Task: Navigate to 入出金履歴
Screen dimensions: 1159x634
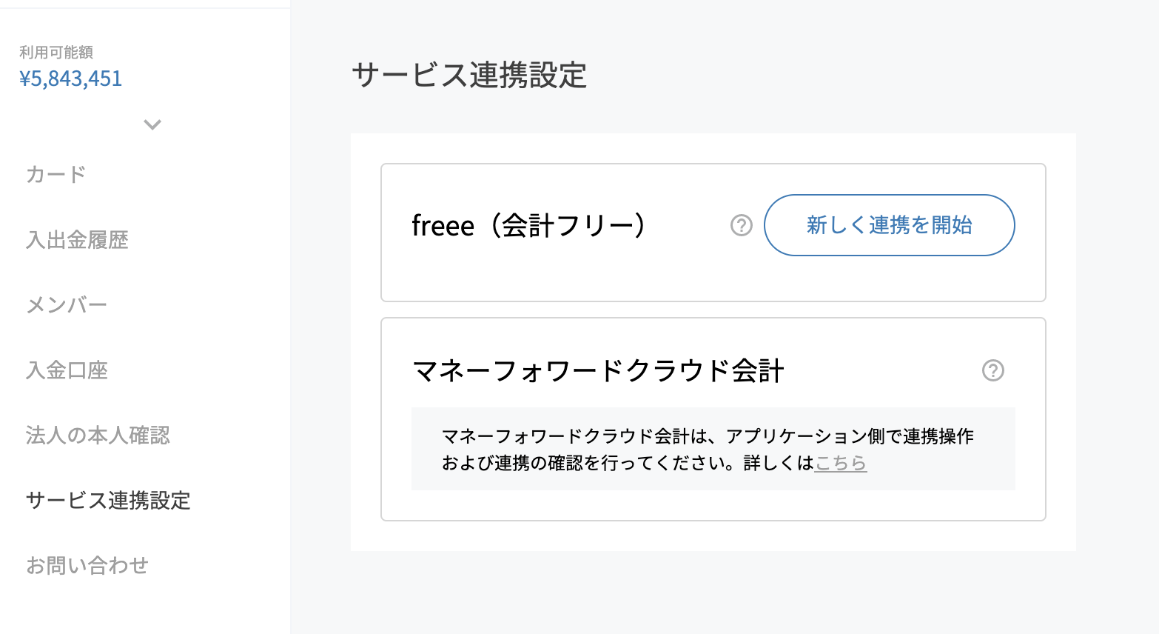Action: (77, 240)
